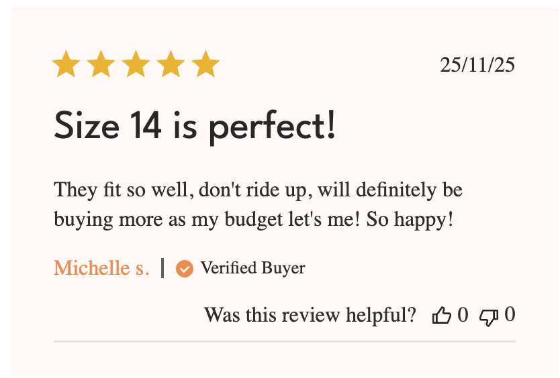This screenshot has height=378, width=560.
Task: Select the fifth and last rating star
Action: pos(205,65)
